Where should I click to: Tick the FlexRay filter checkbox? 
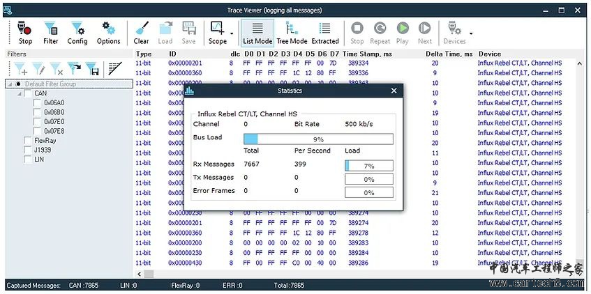[x=28, y=141]
